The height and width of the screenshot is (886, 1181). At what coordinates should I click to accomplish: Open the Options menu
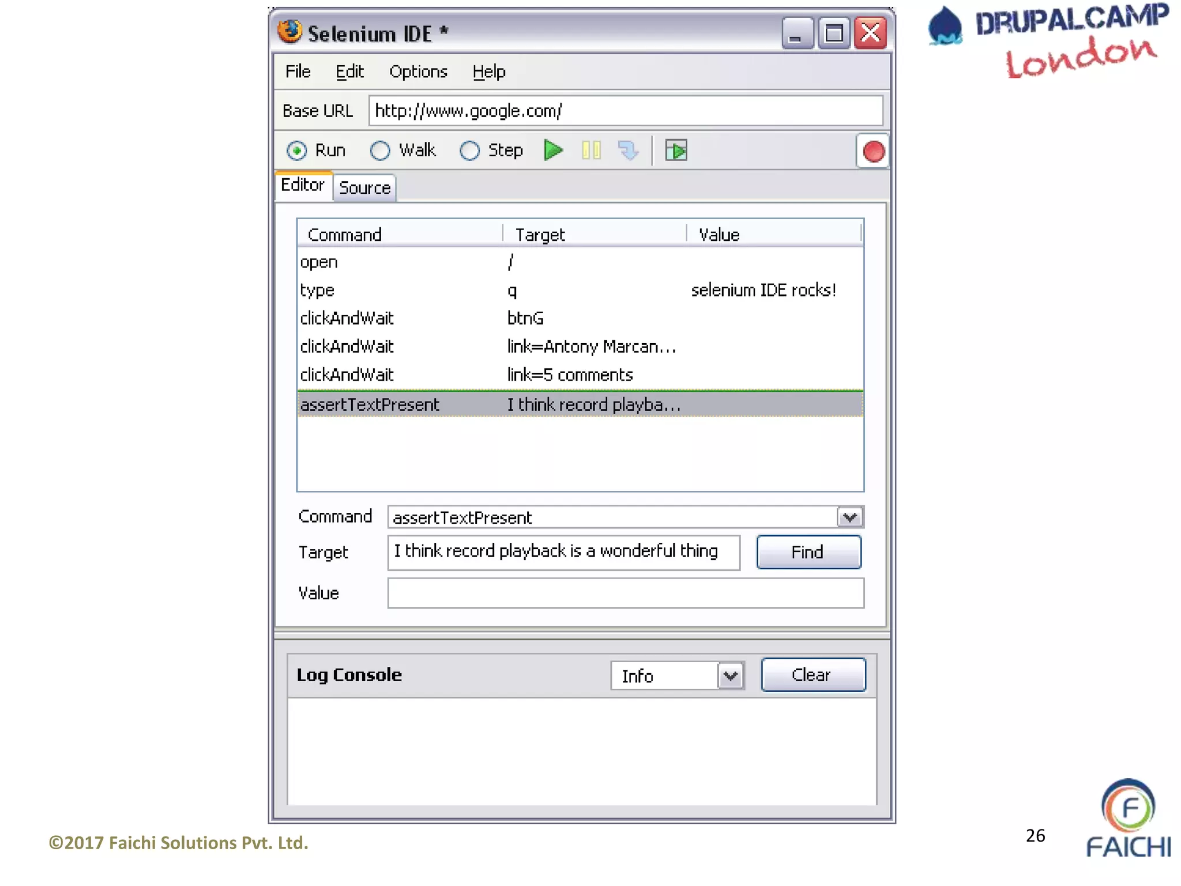pos(418,72)
